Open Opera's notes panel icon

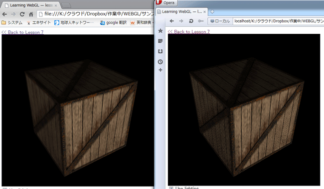pyautogui.click(x=161, y=41)
